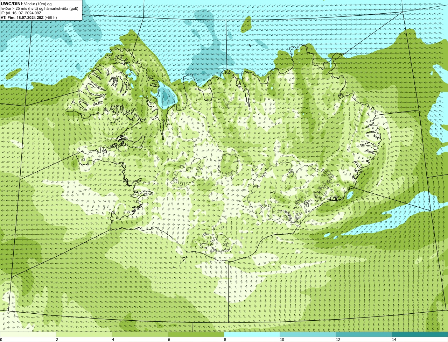Click the 0–2 m/s pale cream legend swatch

click(28, 334)
